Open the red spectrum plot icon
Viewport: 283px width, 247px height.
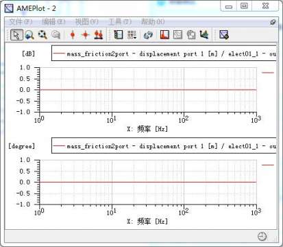[164, 35]
